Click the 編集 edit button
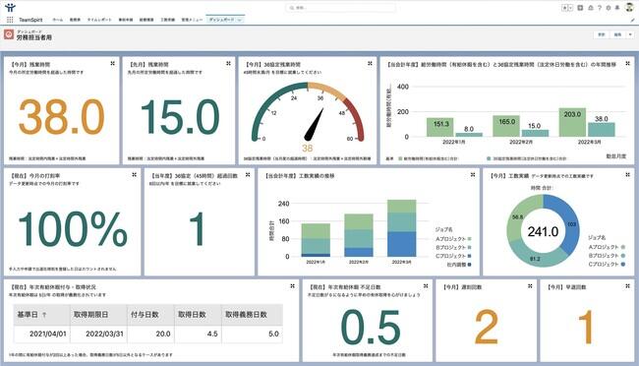Viewport: 639px width, 366px height. pos(617,34)
